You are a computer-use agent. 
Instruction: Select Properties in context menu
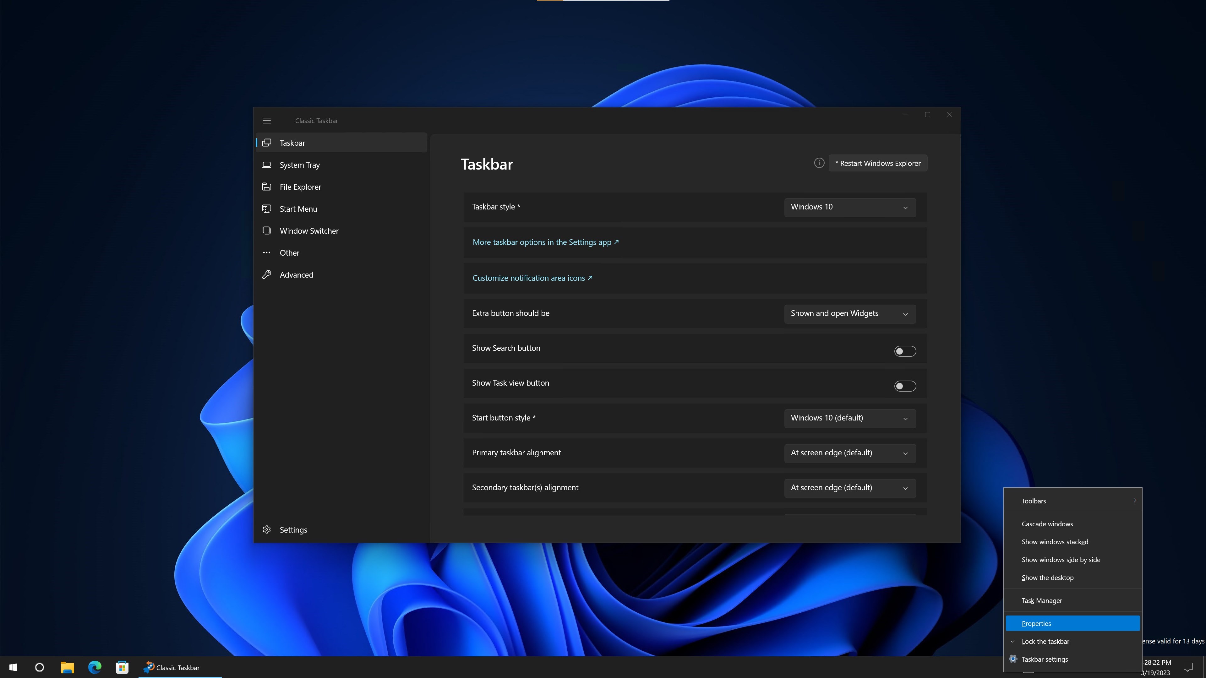pos(1036,624)
